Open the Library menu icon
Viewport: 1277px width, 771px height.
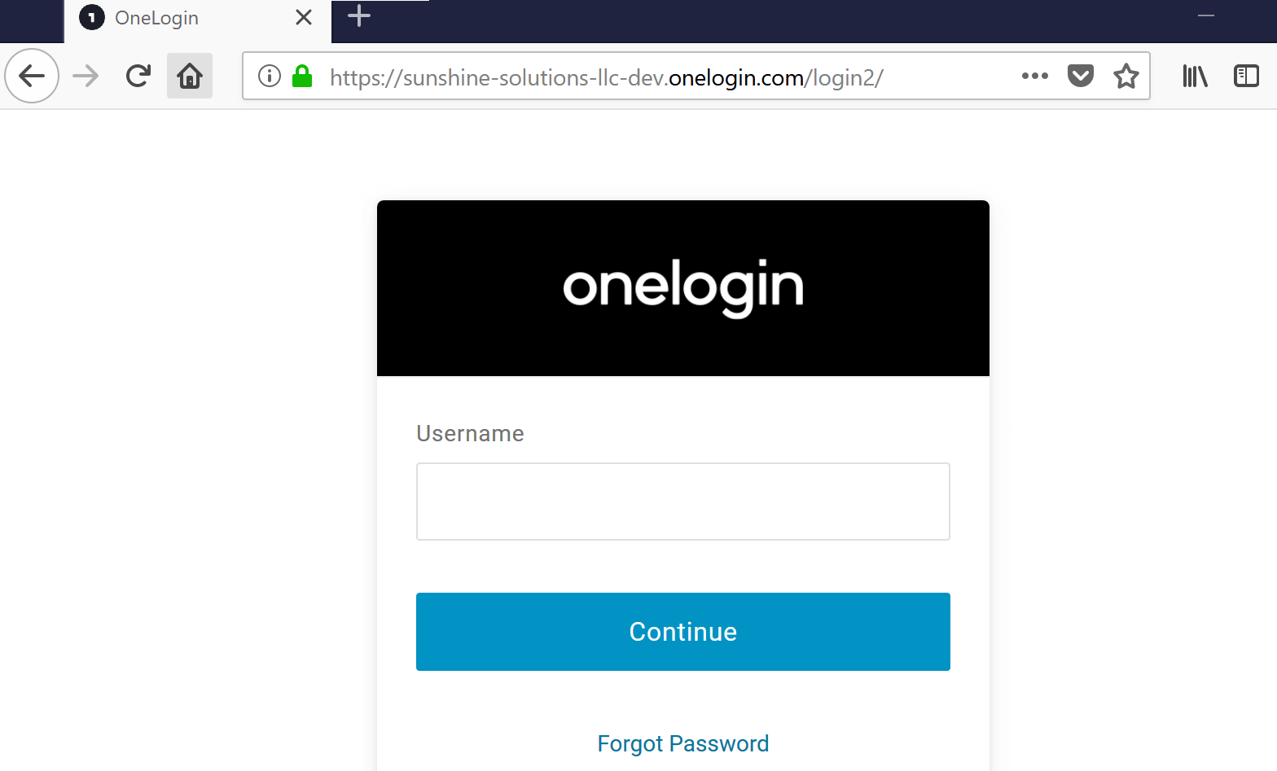click(1195, 77)
